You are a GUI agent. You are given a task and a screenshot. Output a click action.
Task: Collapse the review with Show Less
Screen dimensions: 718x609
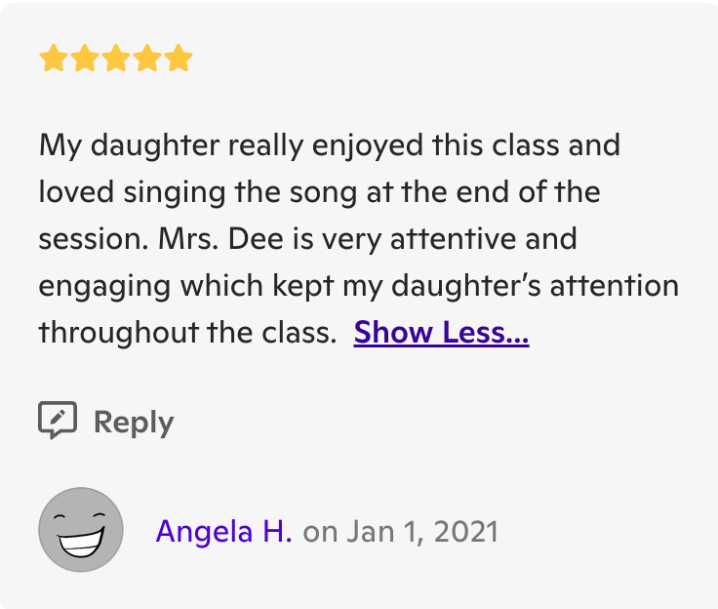(x=441, y=333)
